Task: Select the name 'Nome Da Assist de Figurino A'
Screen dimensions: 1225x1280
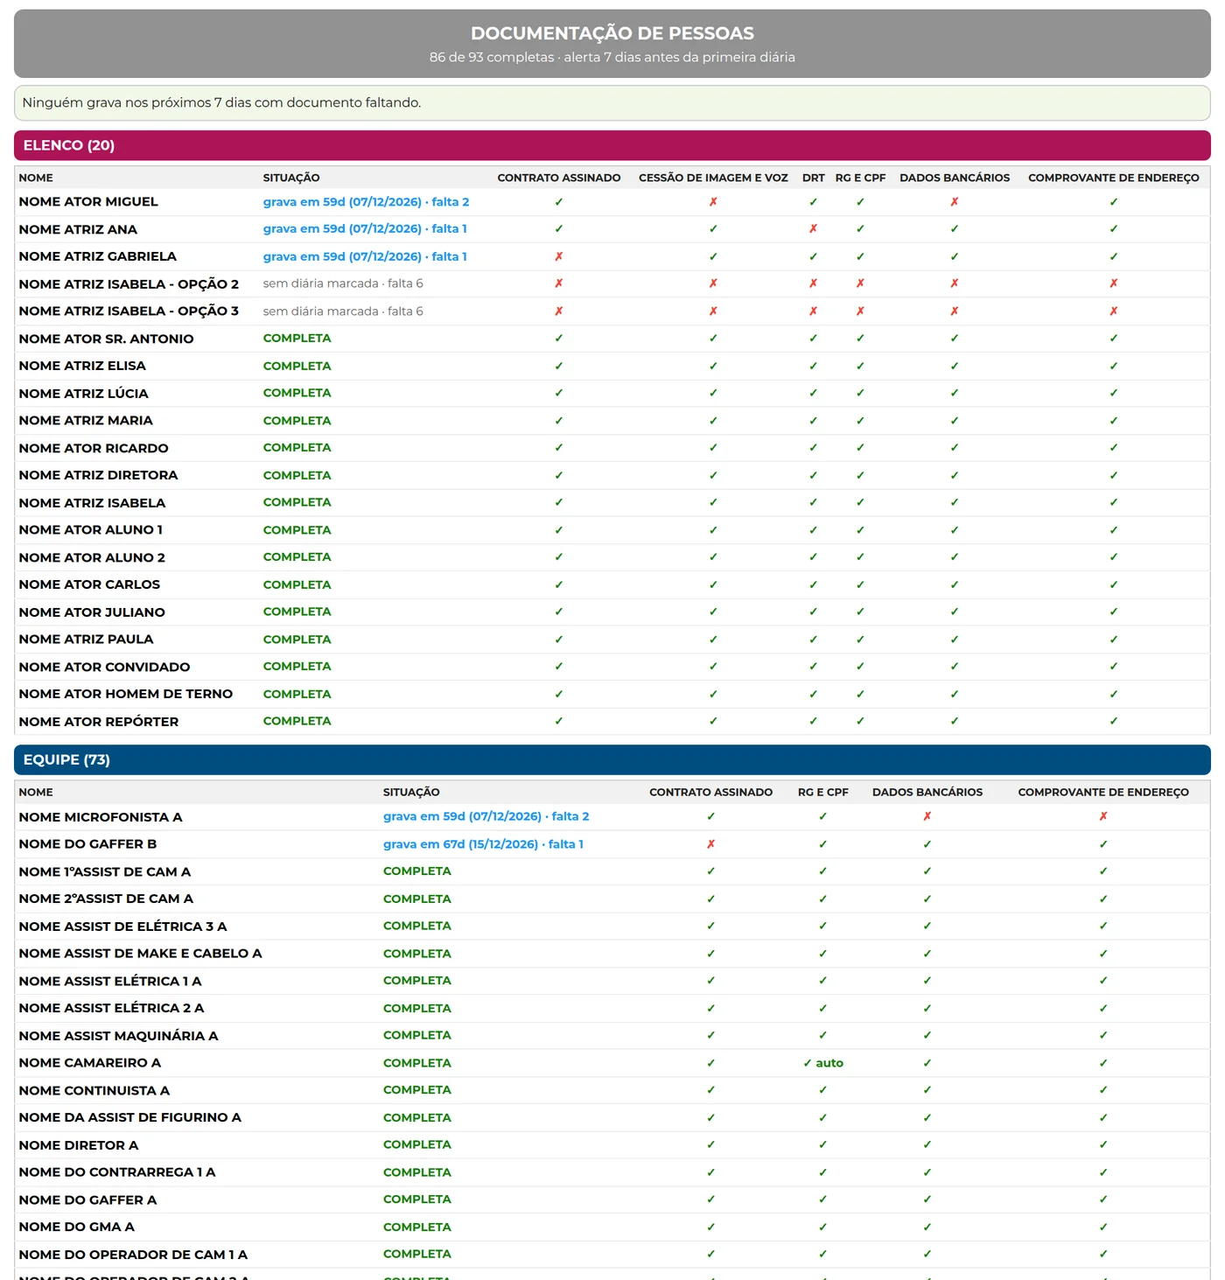Action: (x=130, y=1117)
